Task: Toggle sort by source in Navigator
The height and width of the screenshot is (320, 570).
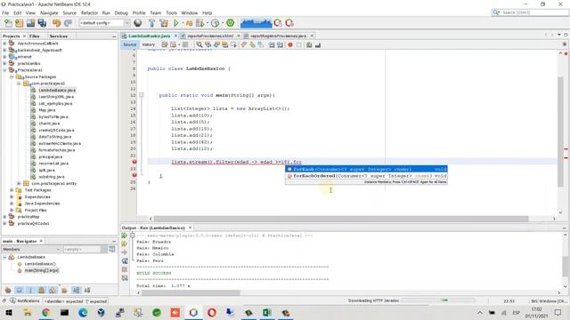Action: [x=87, y=291]
